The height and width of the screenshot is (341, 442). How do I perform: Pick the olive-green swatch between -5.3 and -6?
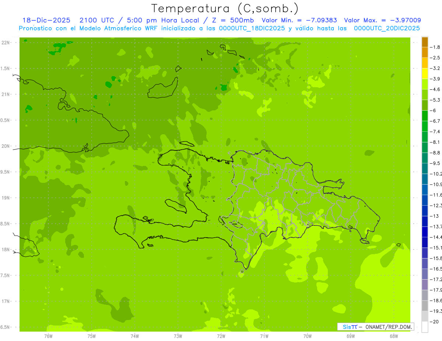[425, 105]
